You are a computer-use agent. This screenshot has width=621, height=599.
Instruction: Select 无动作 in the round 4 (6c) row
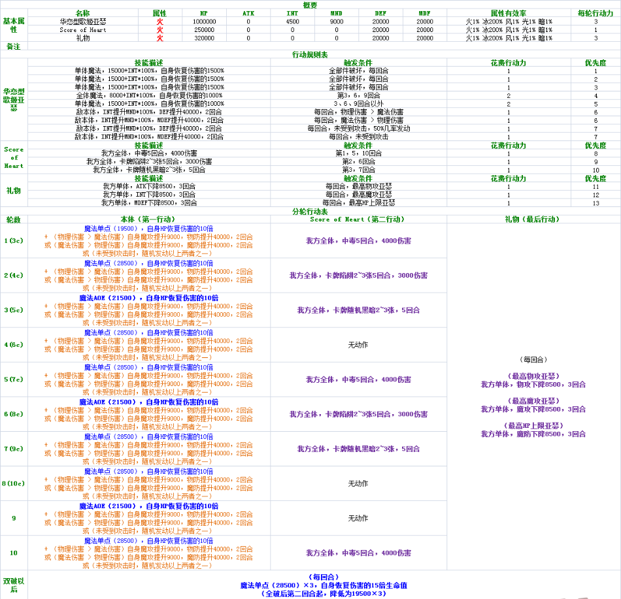[358, 345]
